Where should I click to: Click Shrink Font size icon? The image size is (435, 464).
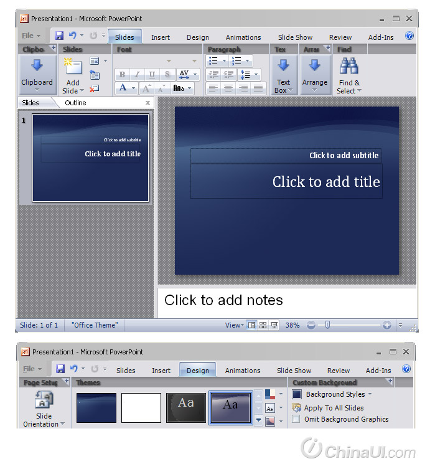coord(162,88)
